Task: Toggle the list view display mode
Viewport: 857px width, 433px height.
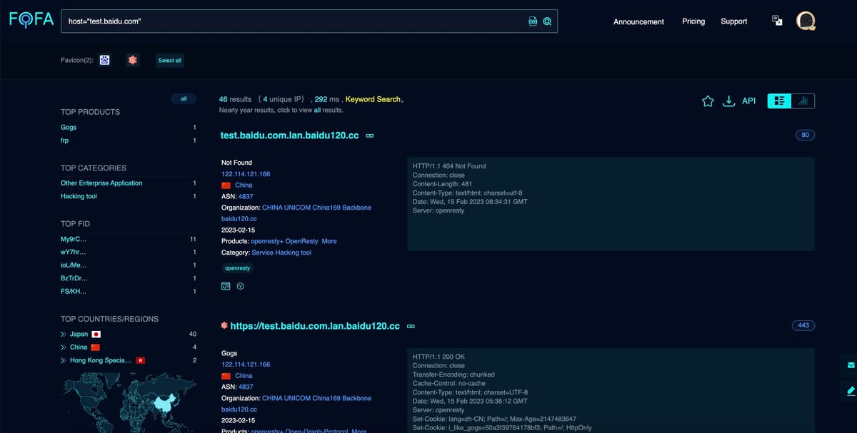Action: 780,101
